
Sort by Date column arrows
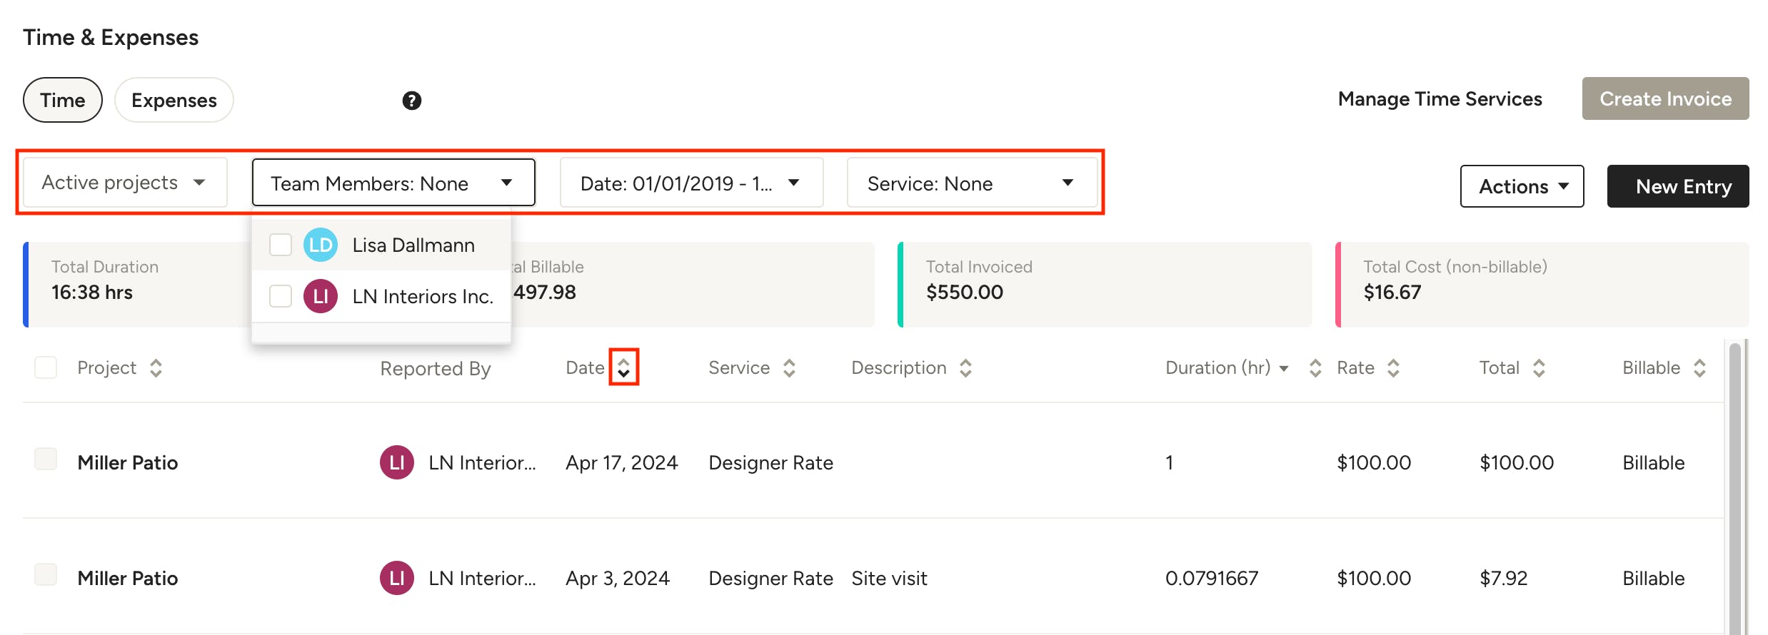pos(623,368)
